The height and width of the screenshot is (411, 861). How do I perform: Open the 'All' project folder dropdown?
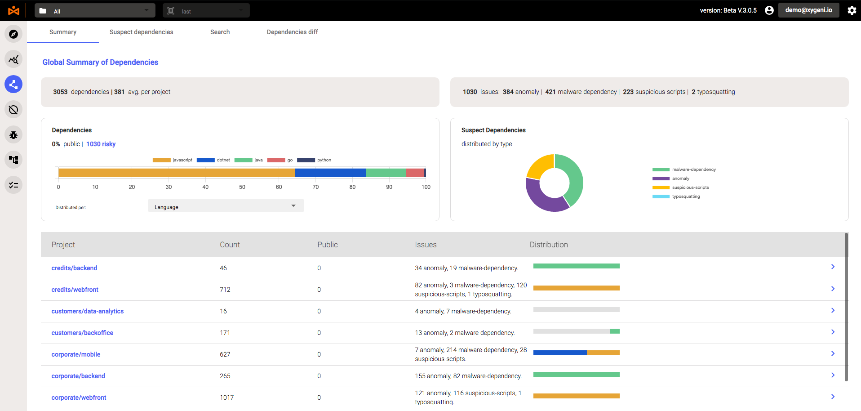click(95, 11)
